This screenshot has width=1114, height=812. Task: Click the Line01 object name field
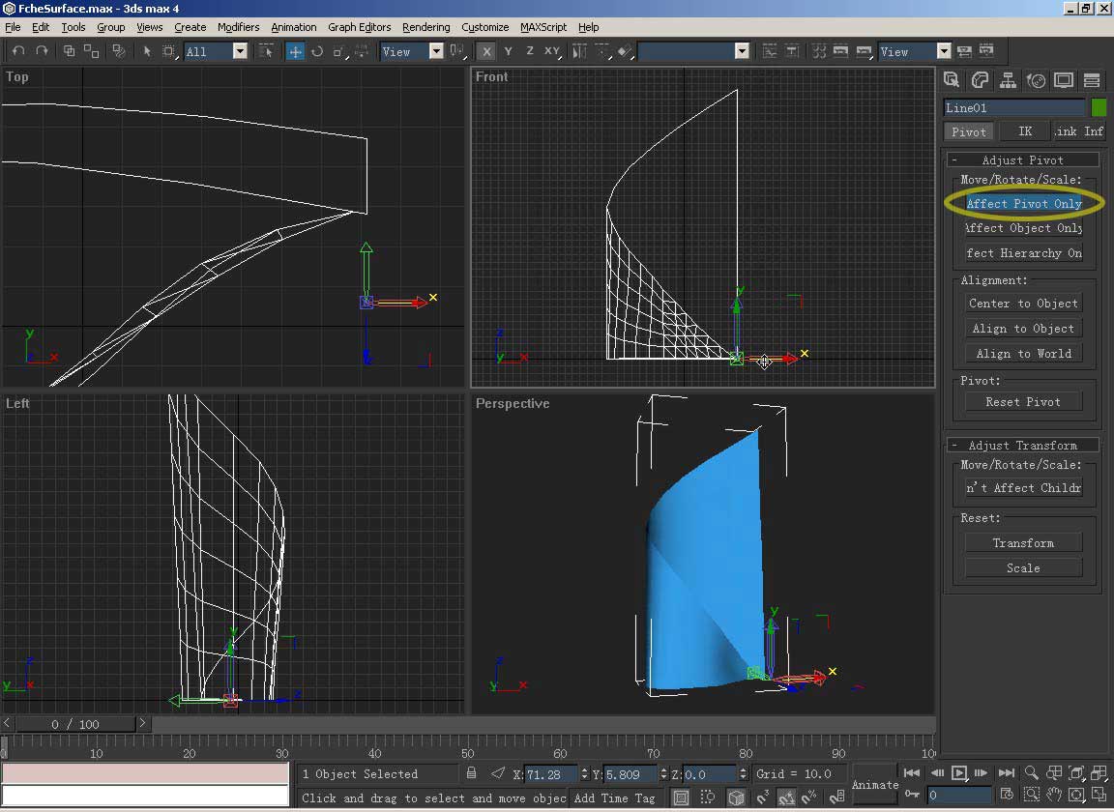tap(1014, 107)
